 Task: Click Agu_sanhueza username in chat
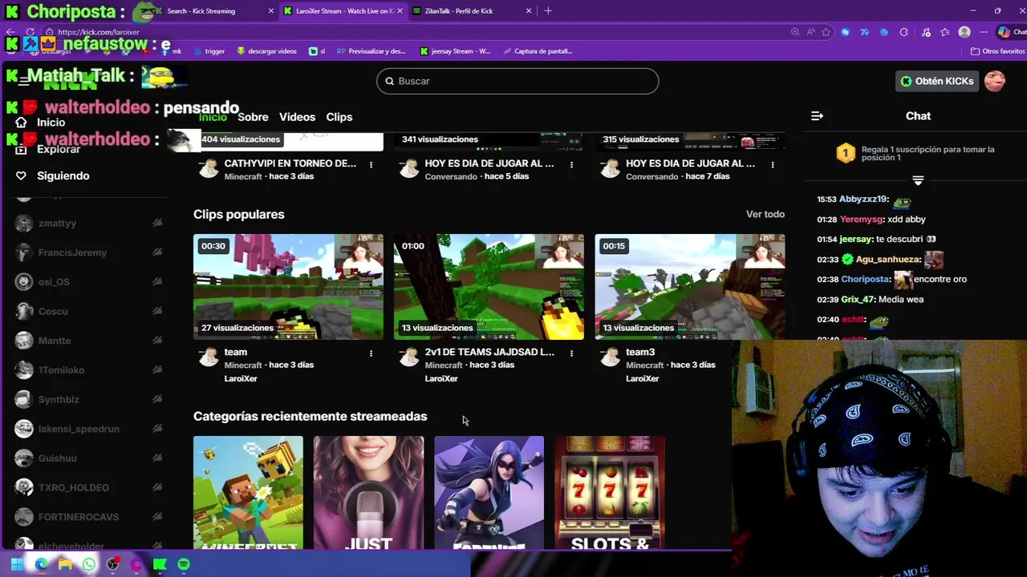pyautogui.click(x=888, y=260)
